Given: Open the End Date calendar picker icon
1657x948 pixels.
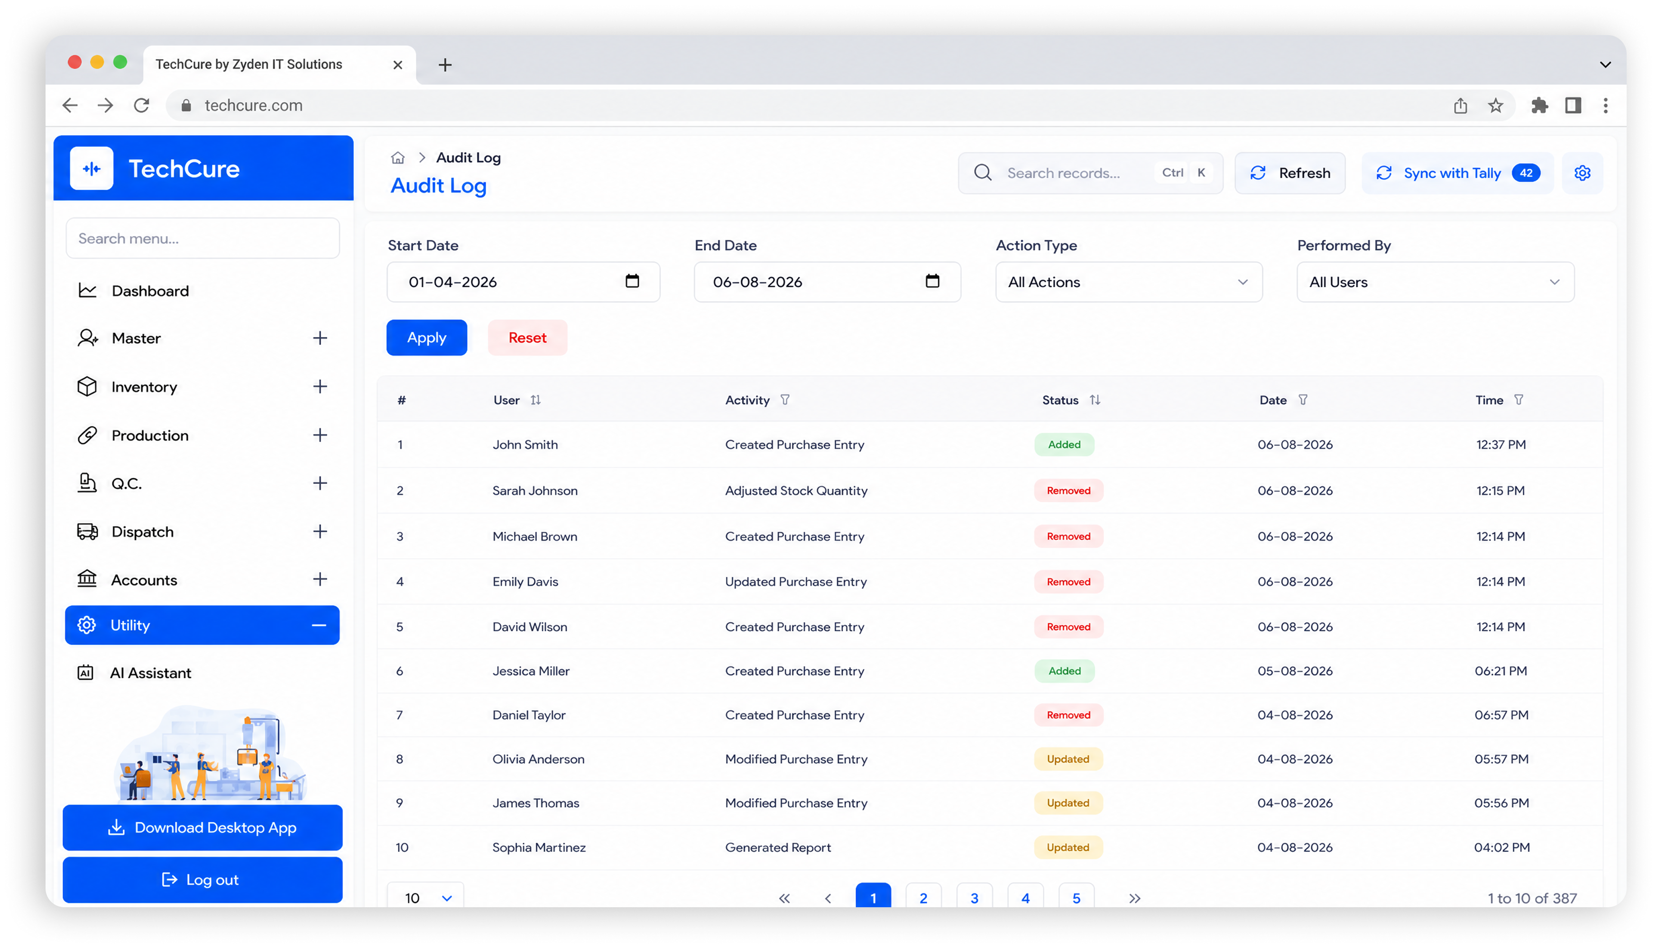Looking at the screenshot, I should pos(932,281).
